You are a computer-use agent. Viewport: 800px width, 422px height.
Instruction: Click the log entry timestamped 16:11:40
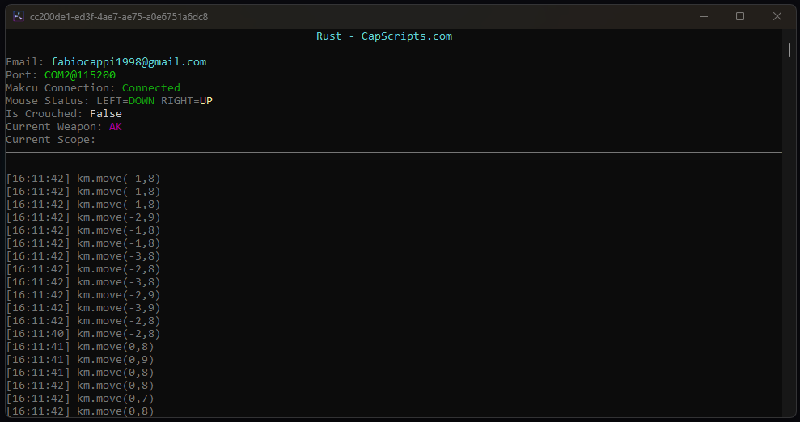point(83,334)
